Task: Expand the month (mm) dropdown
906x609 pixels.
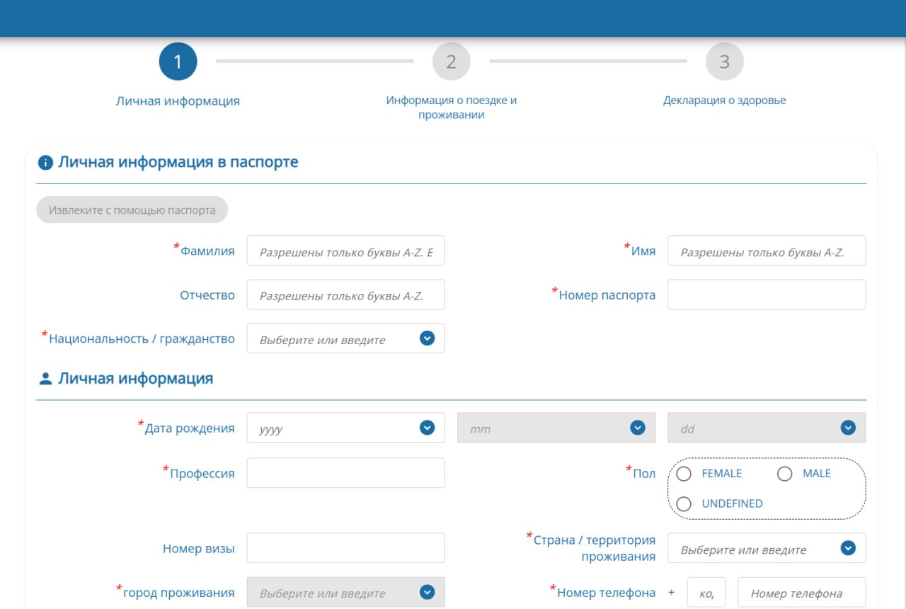Action: (x=637, y=427)
